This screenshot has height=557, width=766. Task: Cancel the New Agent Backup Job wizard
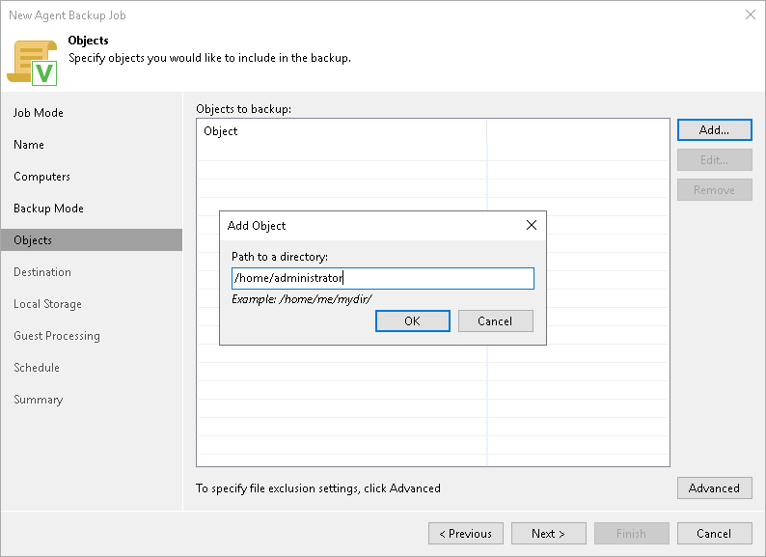point(714,534)
